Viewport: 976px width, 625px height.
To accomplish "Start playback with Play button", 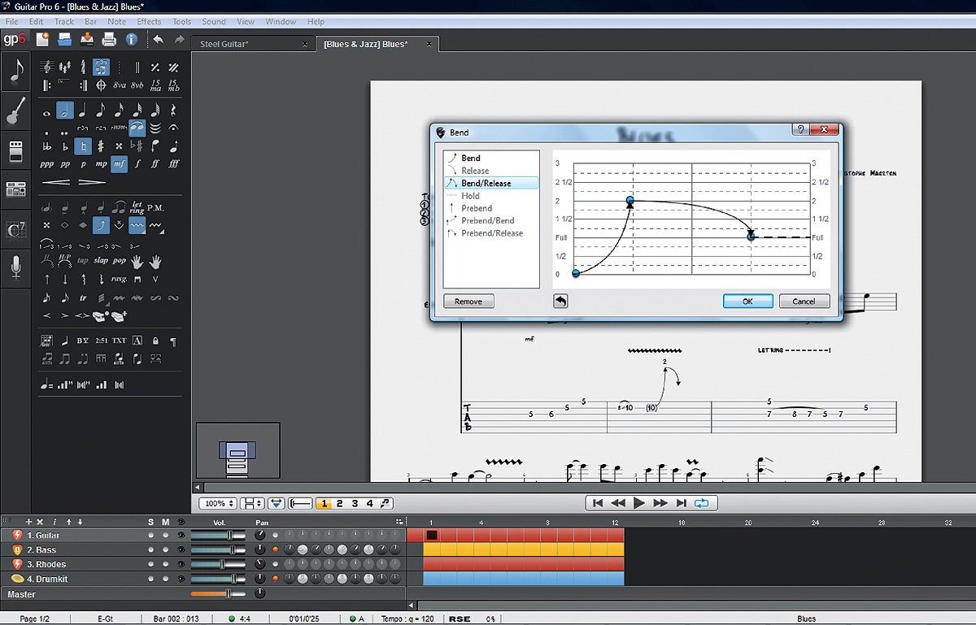I will (639, 503).
